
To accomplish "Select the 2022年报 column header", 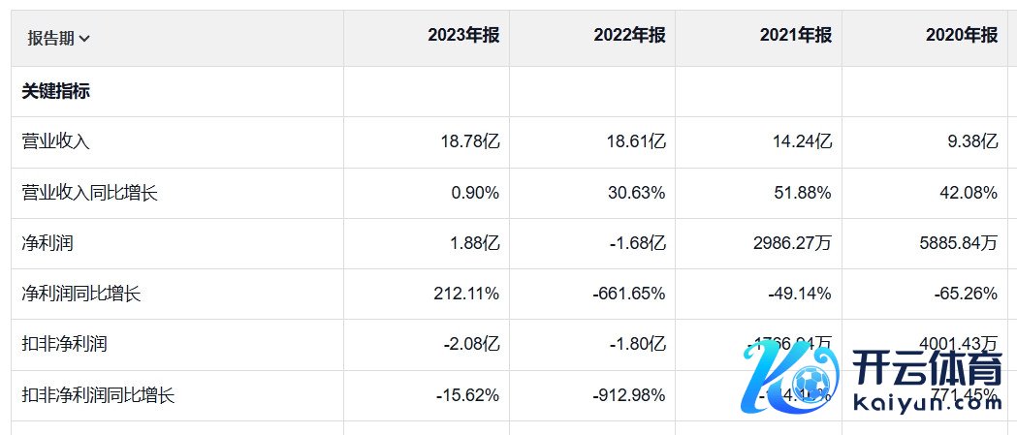I will pos(629,36).
